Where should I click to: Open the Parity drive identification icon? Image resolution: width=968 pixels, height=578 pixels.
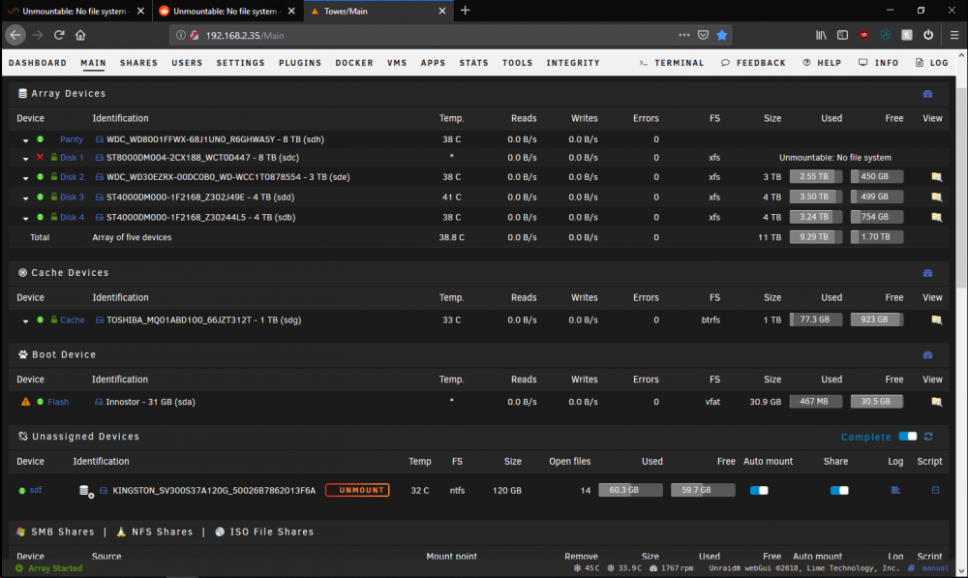click(x=100, y=139)
